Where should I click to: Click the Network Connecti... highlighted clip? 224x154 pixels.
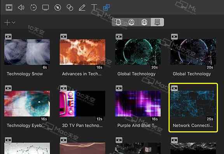pos(193,108)
